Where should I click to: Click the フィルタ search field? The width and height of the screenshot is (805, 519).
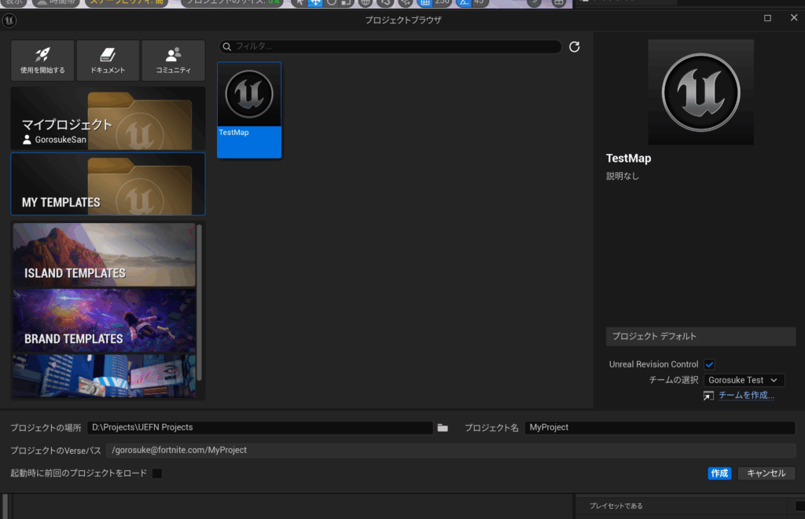click(x=390, y=46)
